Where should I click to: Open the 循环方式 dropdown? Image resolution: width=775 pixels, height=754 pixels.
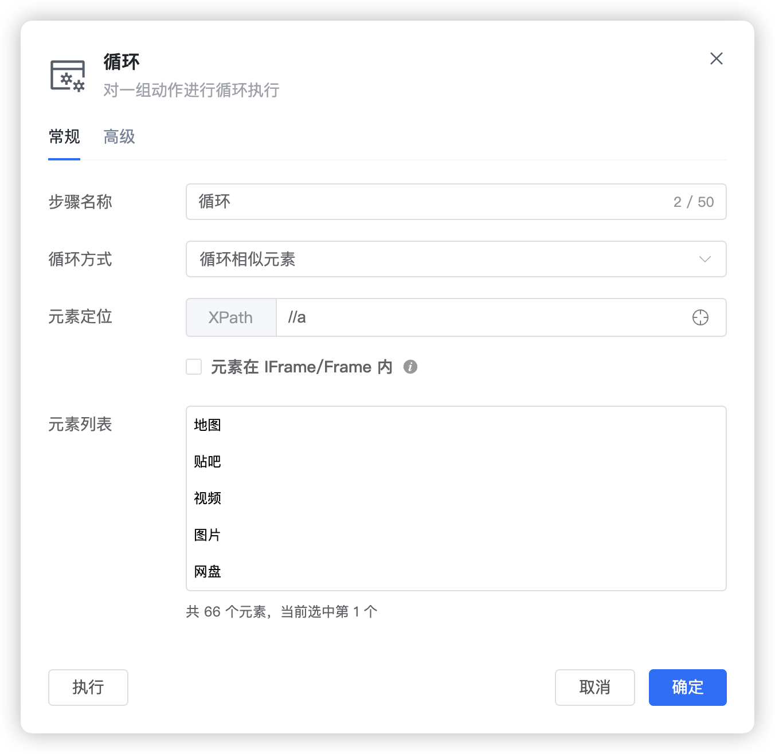456,259
